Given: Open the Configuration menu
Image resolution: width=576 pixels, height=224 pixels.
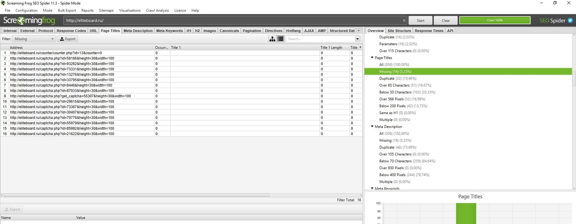Looking at the screenshot, I should pyautogui.click(x=26, y=10).
